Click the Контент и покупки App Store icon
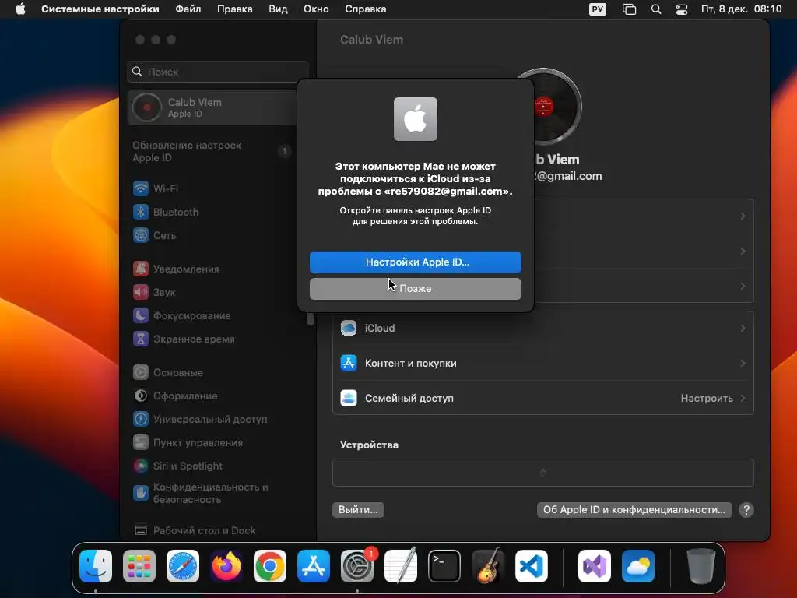Screen dimensions: 797x598 349,364
